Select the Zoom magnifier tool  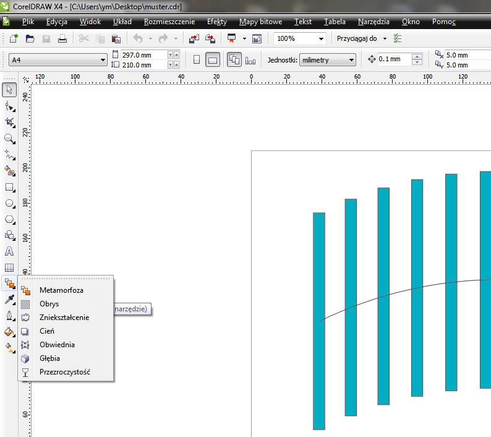point(9,139)
